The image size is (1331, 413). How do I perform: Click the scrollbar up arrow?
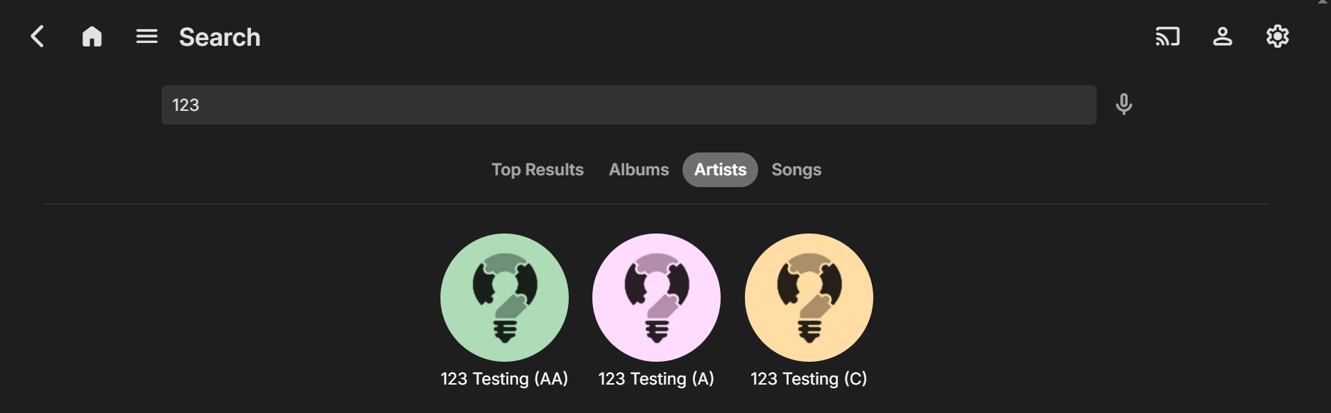[x=1323, y=2]
